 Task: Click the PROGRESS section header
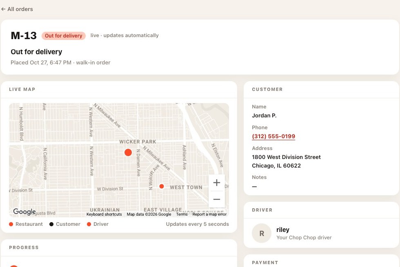24,247
